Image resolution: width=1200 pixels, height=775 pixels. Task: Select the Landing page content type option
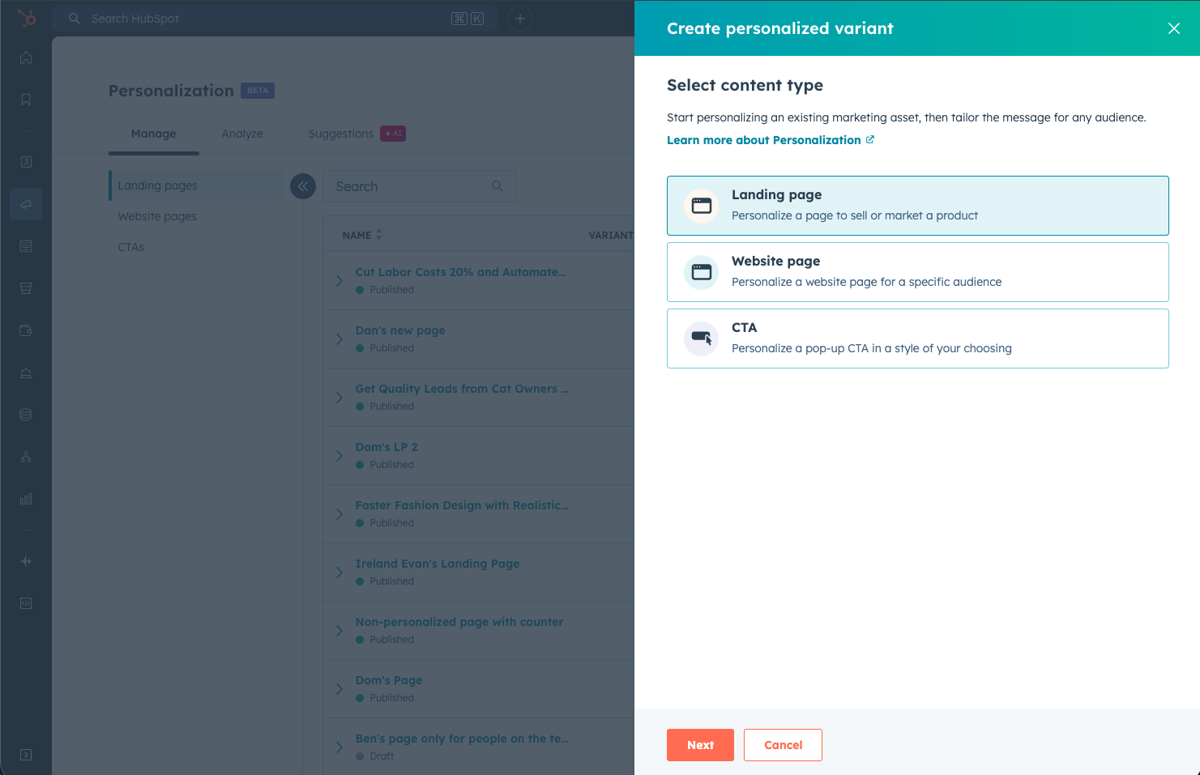point(917,205)
